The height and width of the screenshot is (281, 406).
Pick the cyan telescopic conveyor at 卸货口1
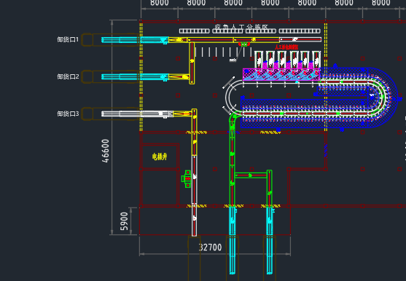pyautogui.click(x=135, y=40)
